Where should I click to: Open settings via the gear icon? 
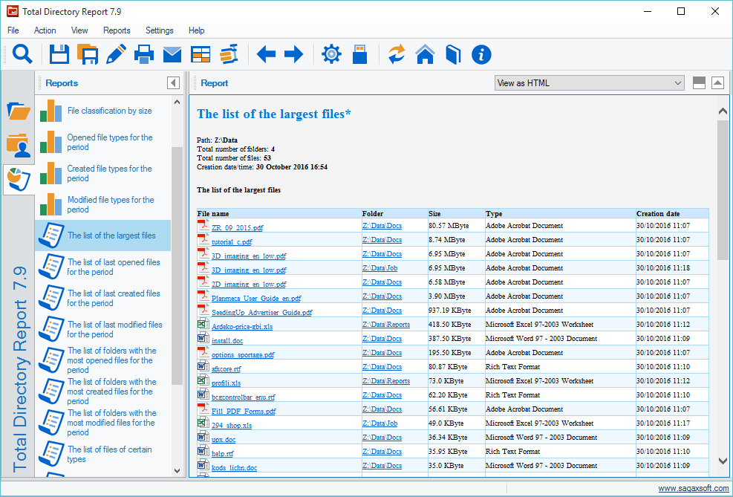coord(331,54)
